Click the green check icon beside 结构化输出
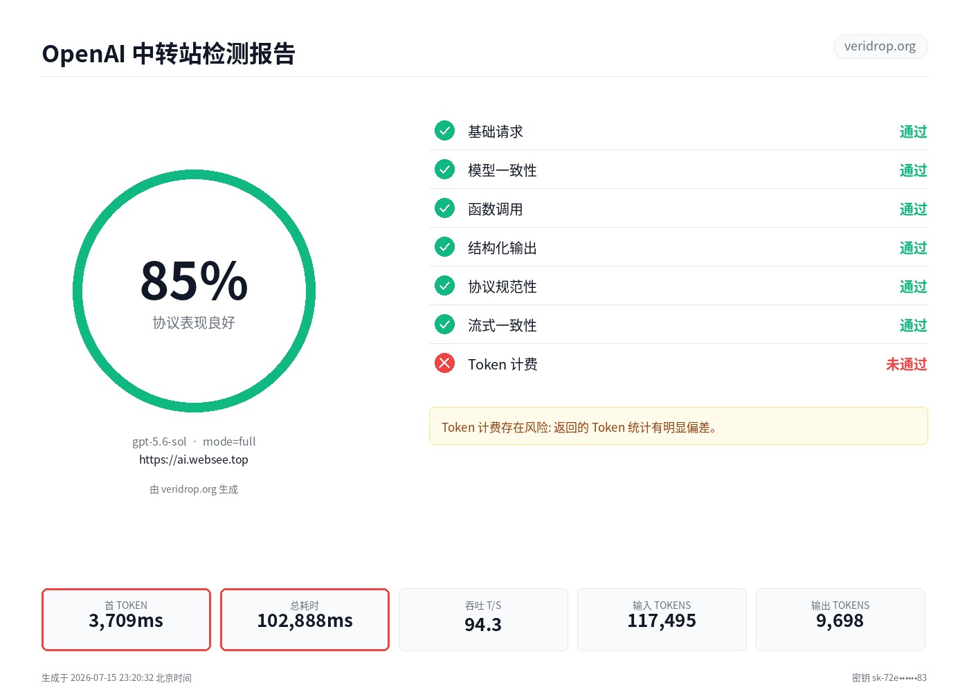This screenshot has height=692, width=969. point(444,246)
